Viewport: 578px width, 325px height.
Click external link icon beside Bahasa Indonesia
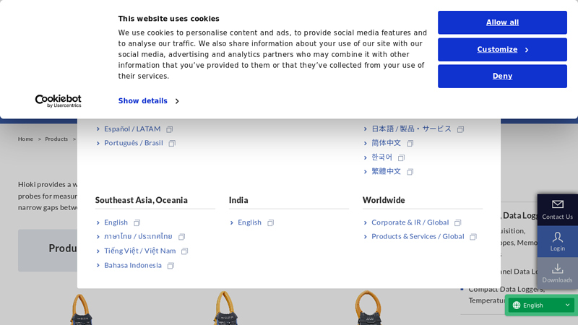pyautogui.click(x=171, y=266)
